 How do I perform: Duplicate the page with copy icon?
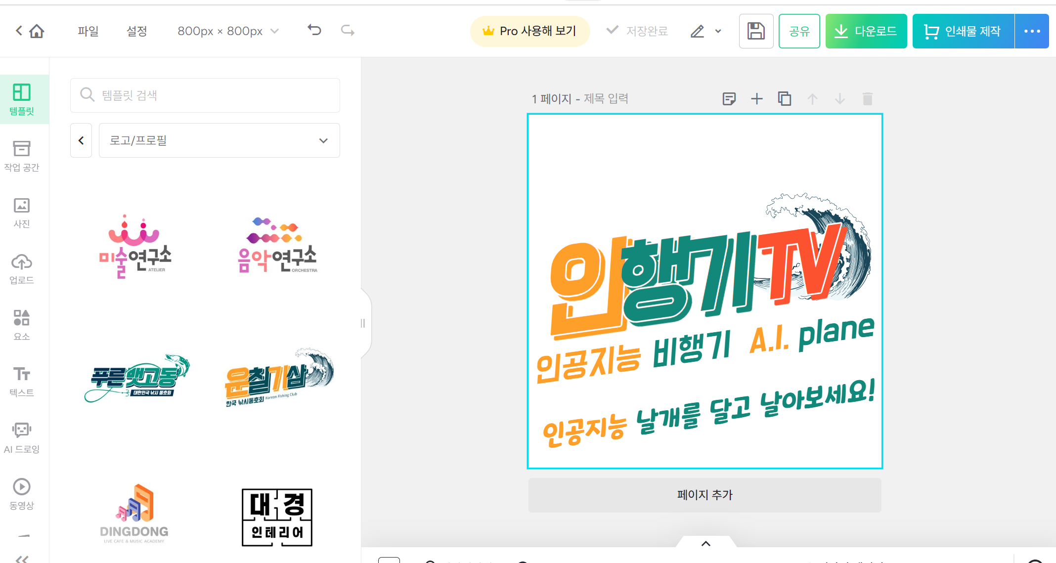coord(785,99)
